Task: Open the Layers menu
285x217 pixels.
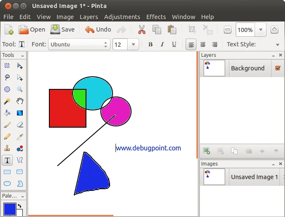Action: click(89, 17)
